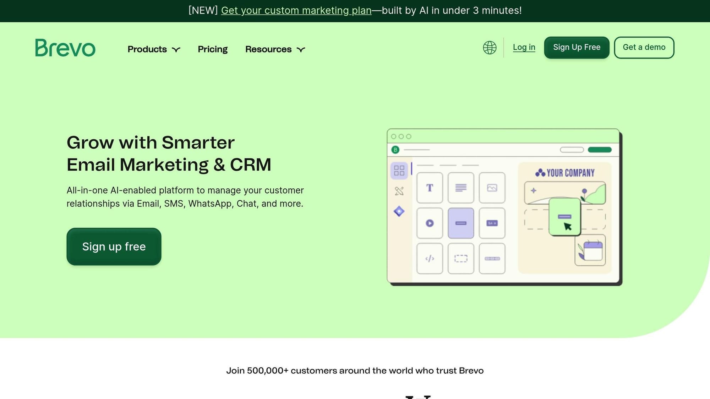Viewport: 710px width, 399px height.
Task: Open the blocks grid icon in the editor sidebar
Action: 399,171
